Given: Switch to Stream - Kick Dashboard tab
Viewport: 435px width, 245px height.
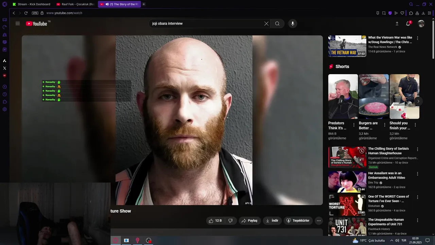Looking at the screenshot, I should 31,4.
